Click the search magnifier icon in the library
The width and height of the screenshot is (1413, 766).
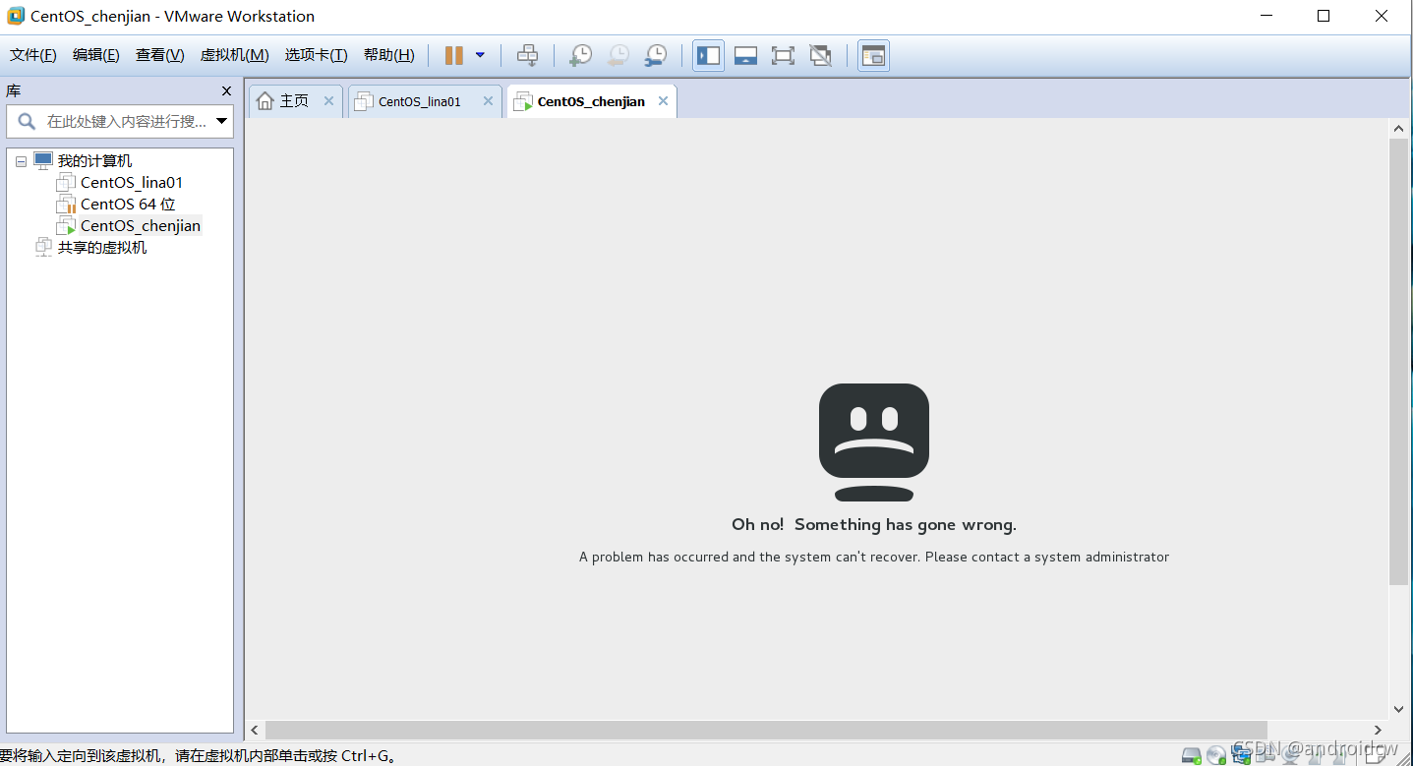tap(27, 122)
